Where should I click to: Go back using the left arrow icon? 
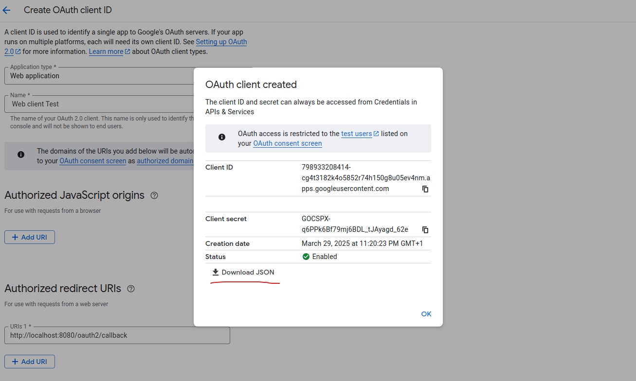6,10
